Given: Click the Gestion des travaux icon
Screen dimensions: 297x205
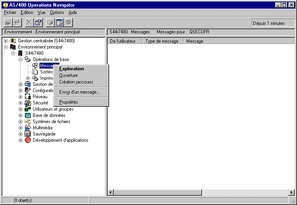Looking at the screenshot, I should coord(28,84).
